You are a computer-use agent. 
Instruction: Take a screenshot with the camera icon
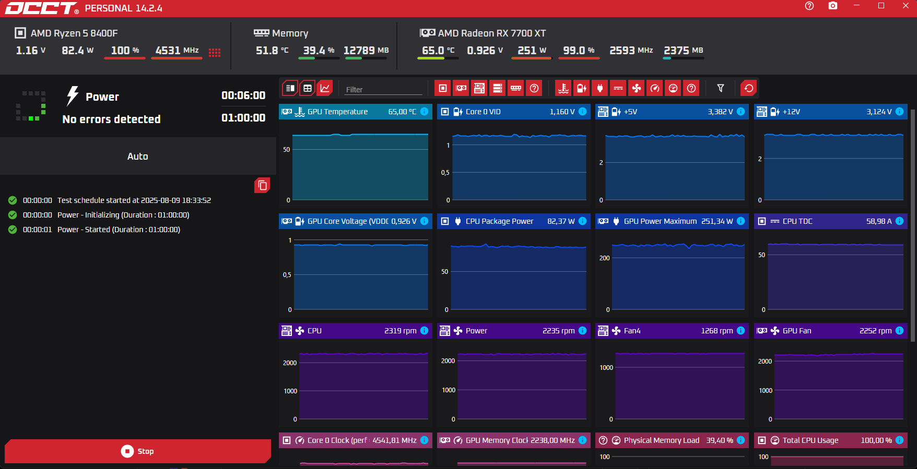tap(833, 6)
